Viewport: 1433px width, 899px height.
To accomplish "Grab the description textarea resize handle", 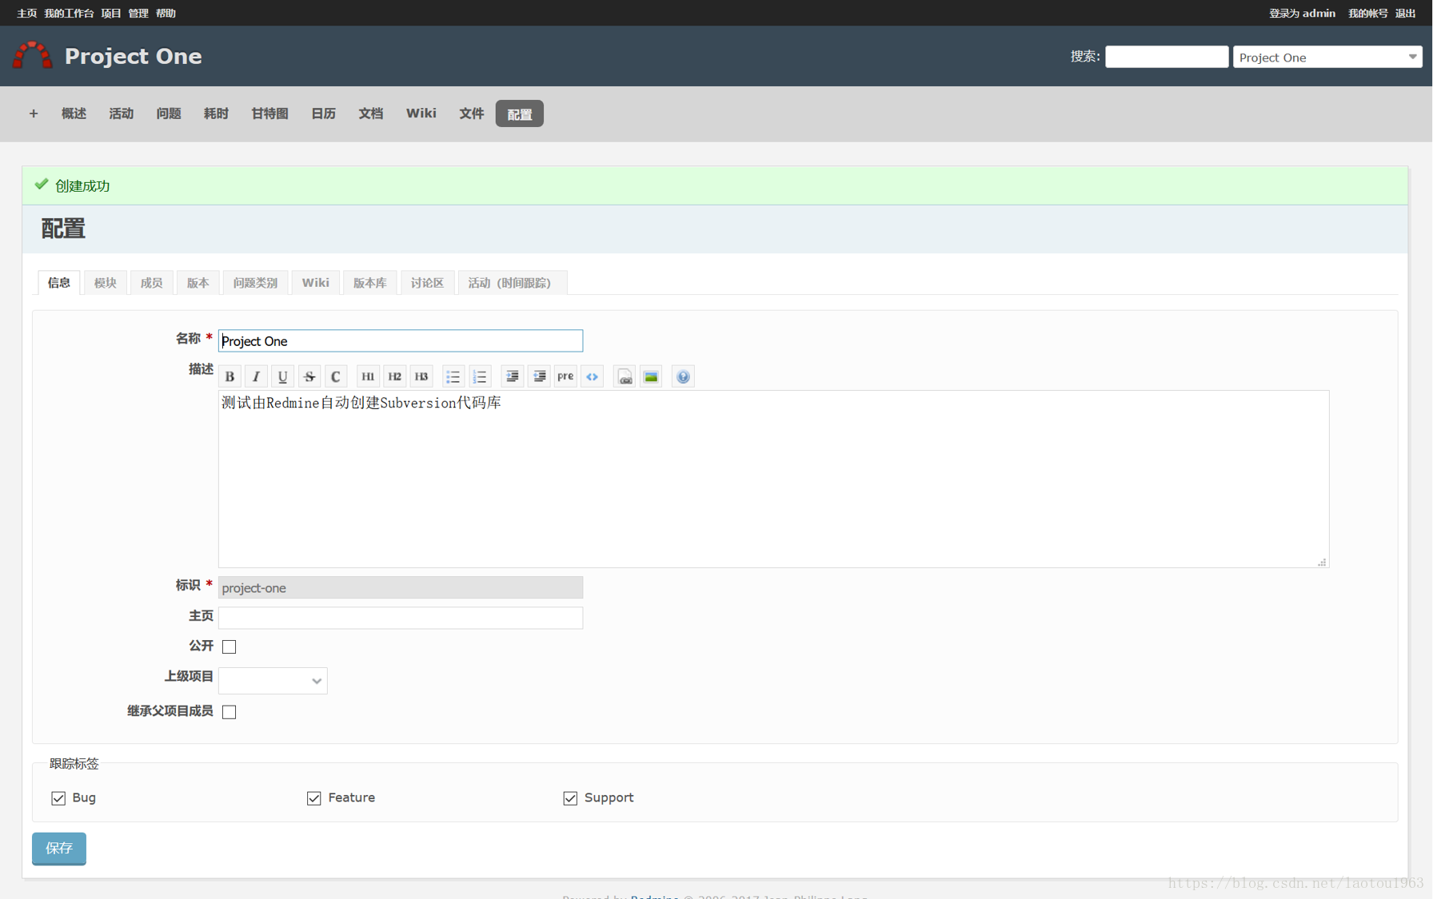I will (1322, 562).
